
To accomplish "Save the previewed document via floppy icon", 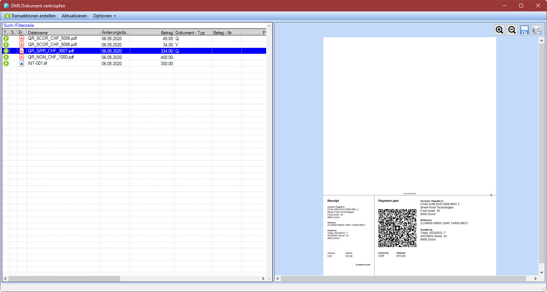I will point(524,30).
